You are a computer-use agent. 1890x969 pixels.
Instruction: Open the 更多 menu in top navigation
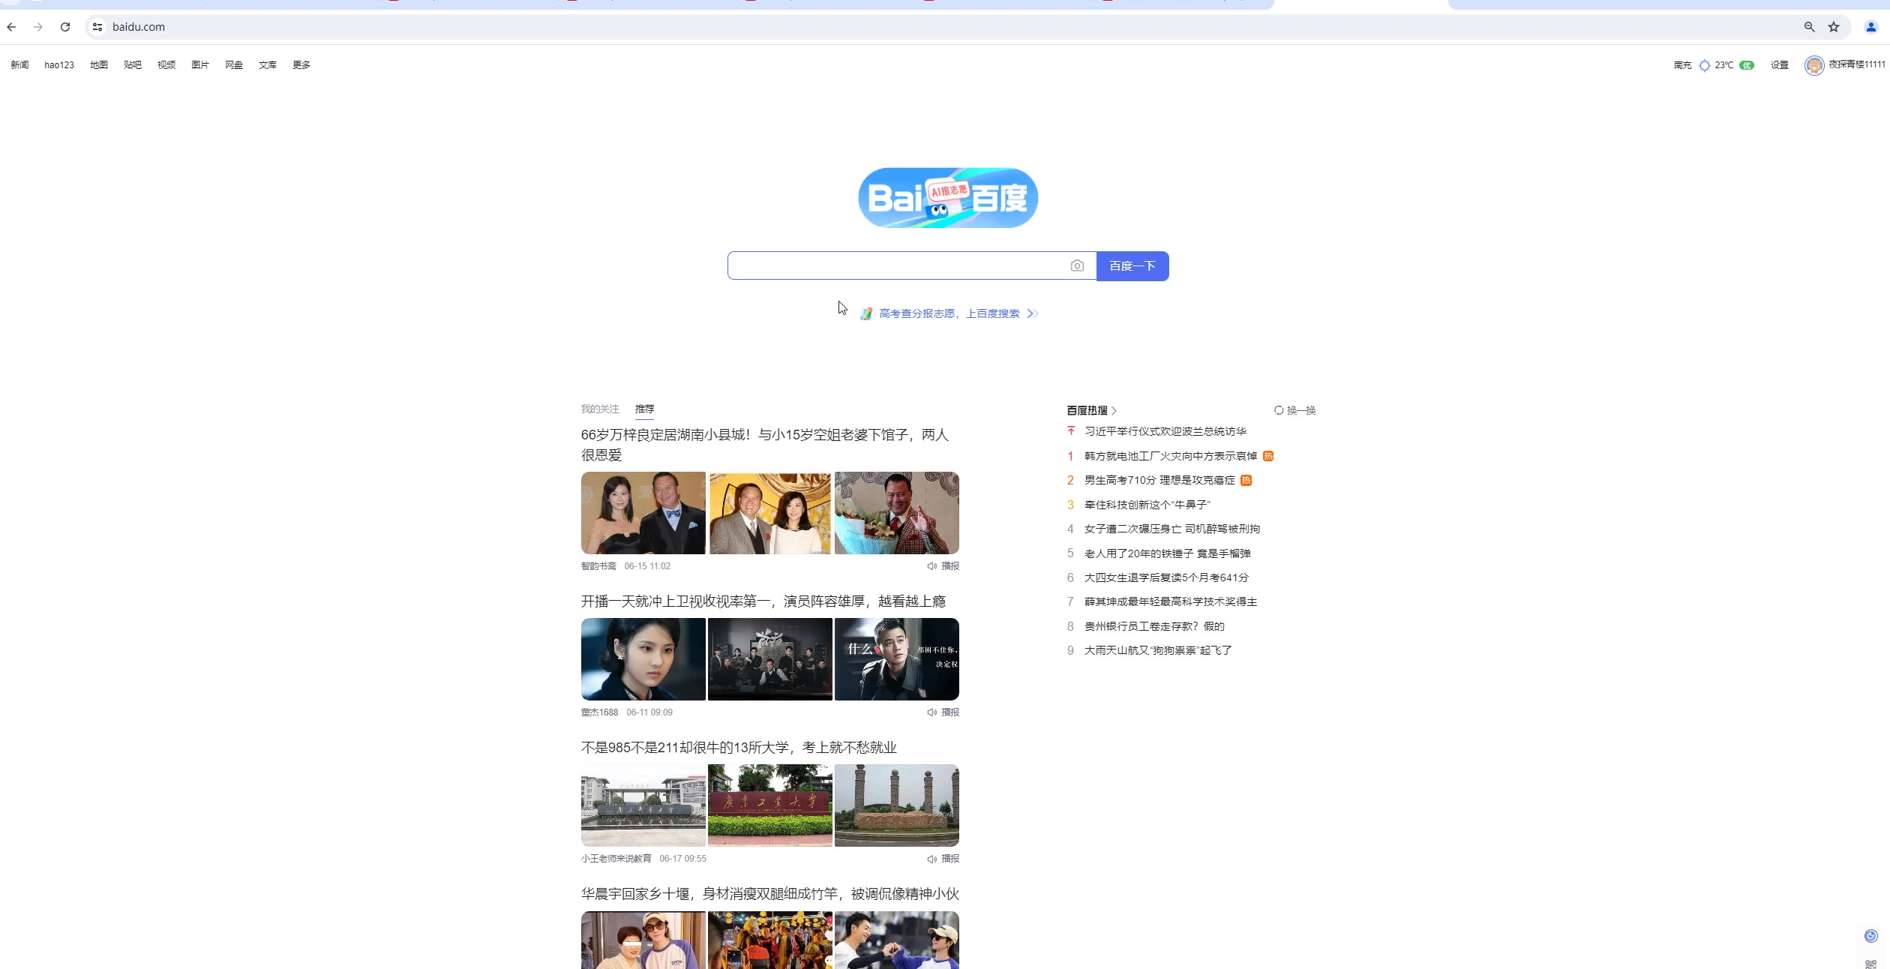[301, 65]
